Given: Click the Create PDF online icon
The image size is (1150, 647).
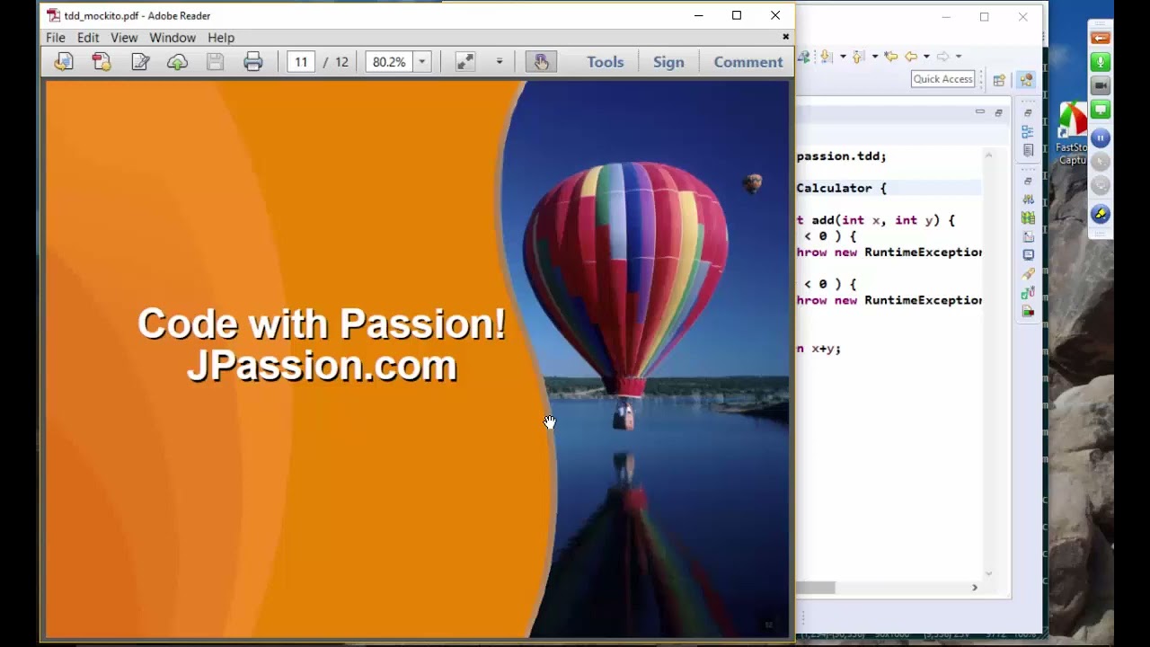Looking at the screenshot, I should tap(102, 61).
